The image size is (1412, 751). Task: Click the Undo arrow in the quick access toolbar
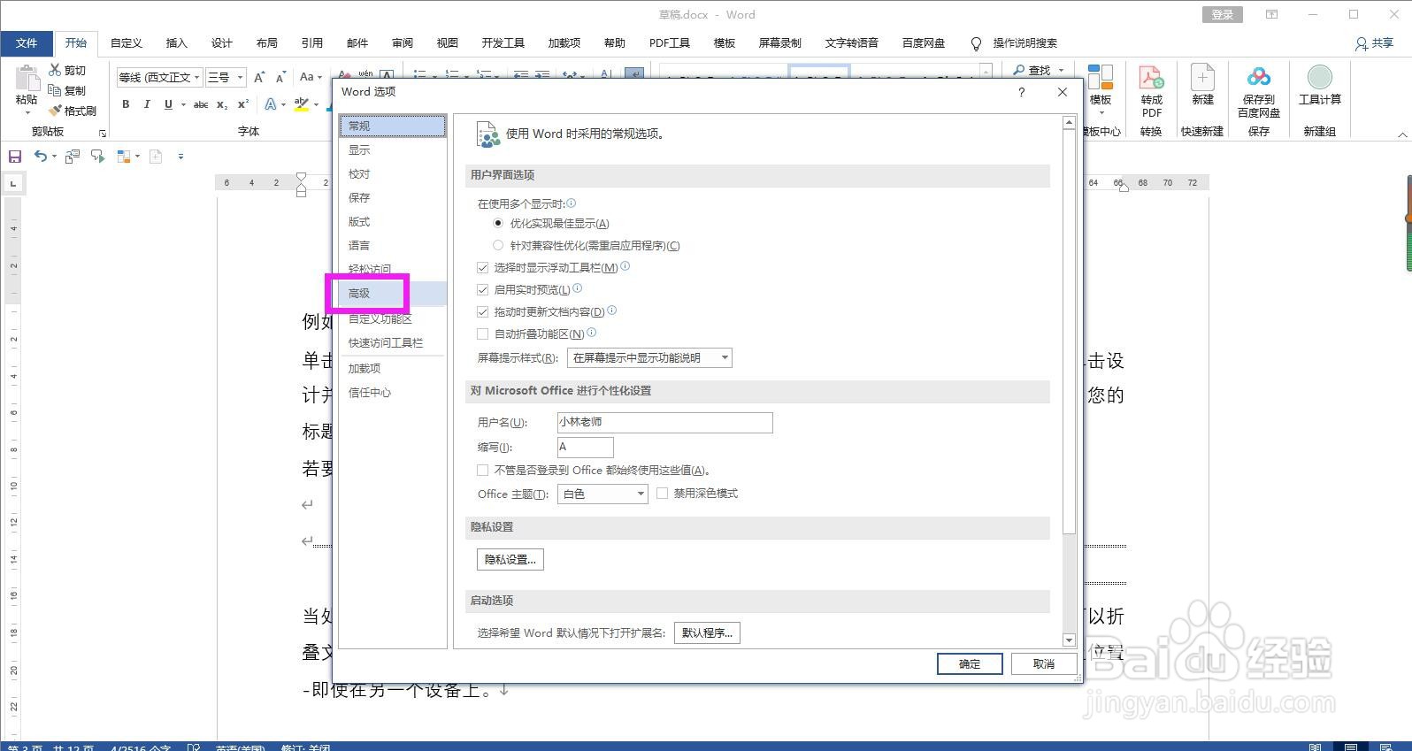pos(40,156)
